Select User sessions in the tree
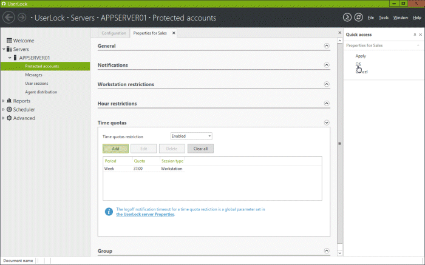This screenshot has height=265, width=425. 36,83
